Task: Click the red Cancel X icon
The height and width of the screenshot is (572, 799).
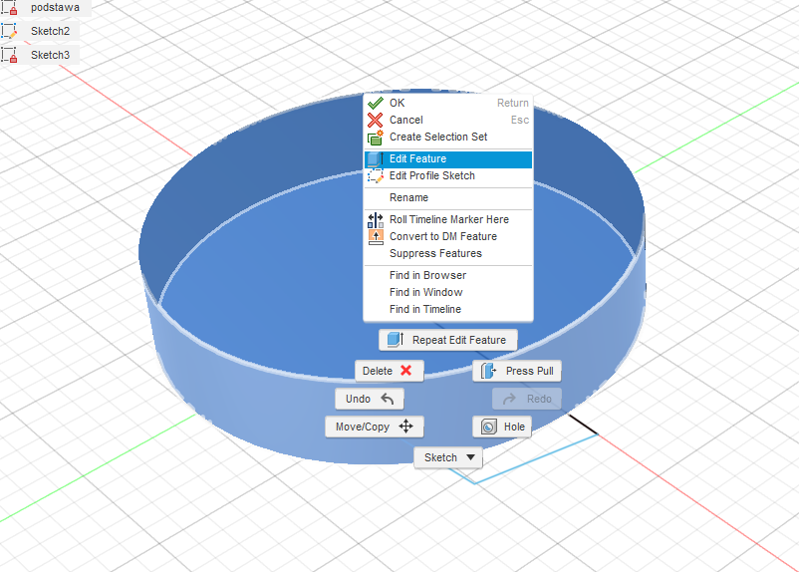Action: (376, 120)
